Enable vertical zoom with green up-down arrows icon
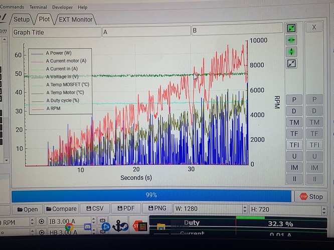The width and height of the screenshot is (334, 250). coord(291,51)
